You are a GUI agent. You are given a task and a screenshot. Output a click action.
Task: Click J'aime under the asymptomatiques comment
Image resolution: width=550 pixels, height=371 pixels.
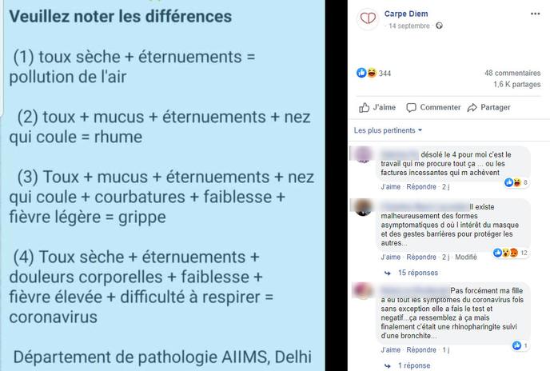click(390, 257)
